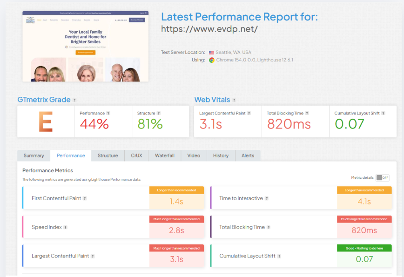Image resolution: width=404 pixels, height=277 pixels.
Task: Click the 44% Performance score
Action: pos(94,124)
